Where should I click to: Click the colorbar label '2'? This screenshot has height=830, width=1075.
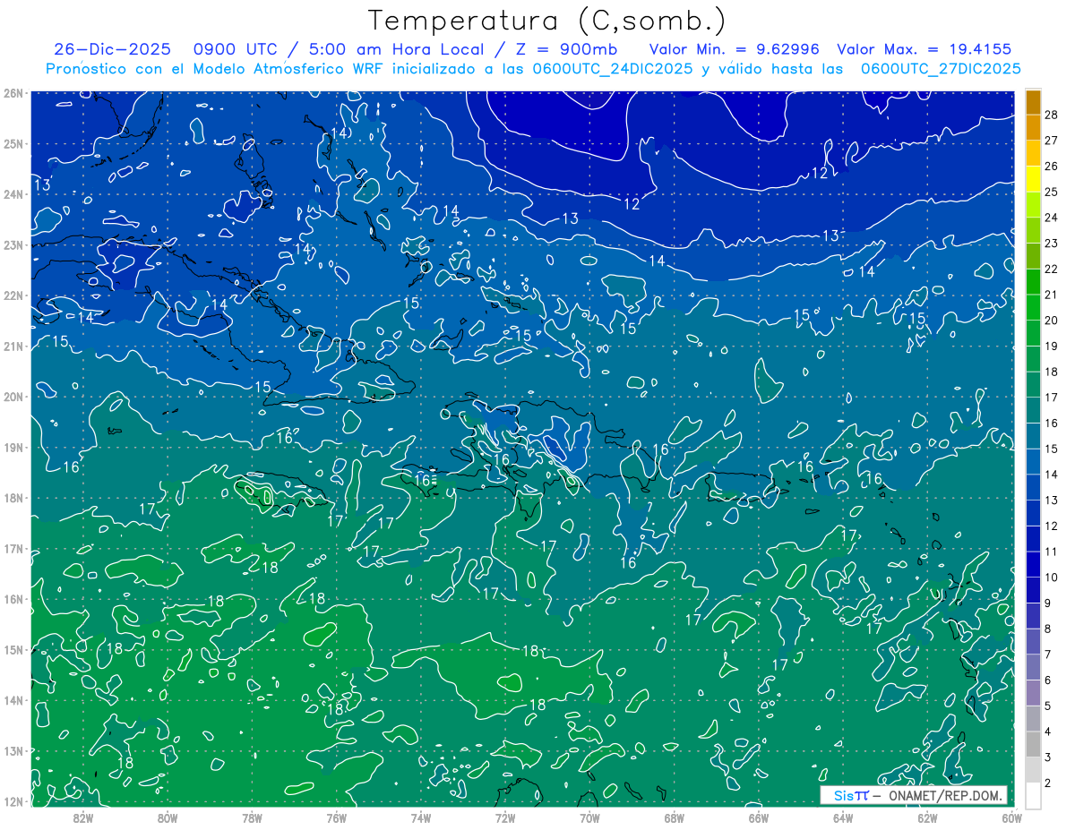[1048, 783]
